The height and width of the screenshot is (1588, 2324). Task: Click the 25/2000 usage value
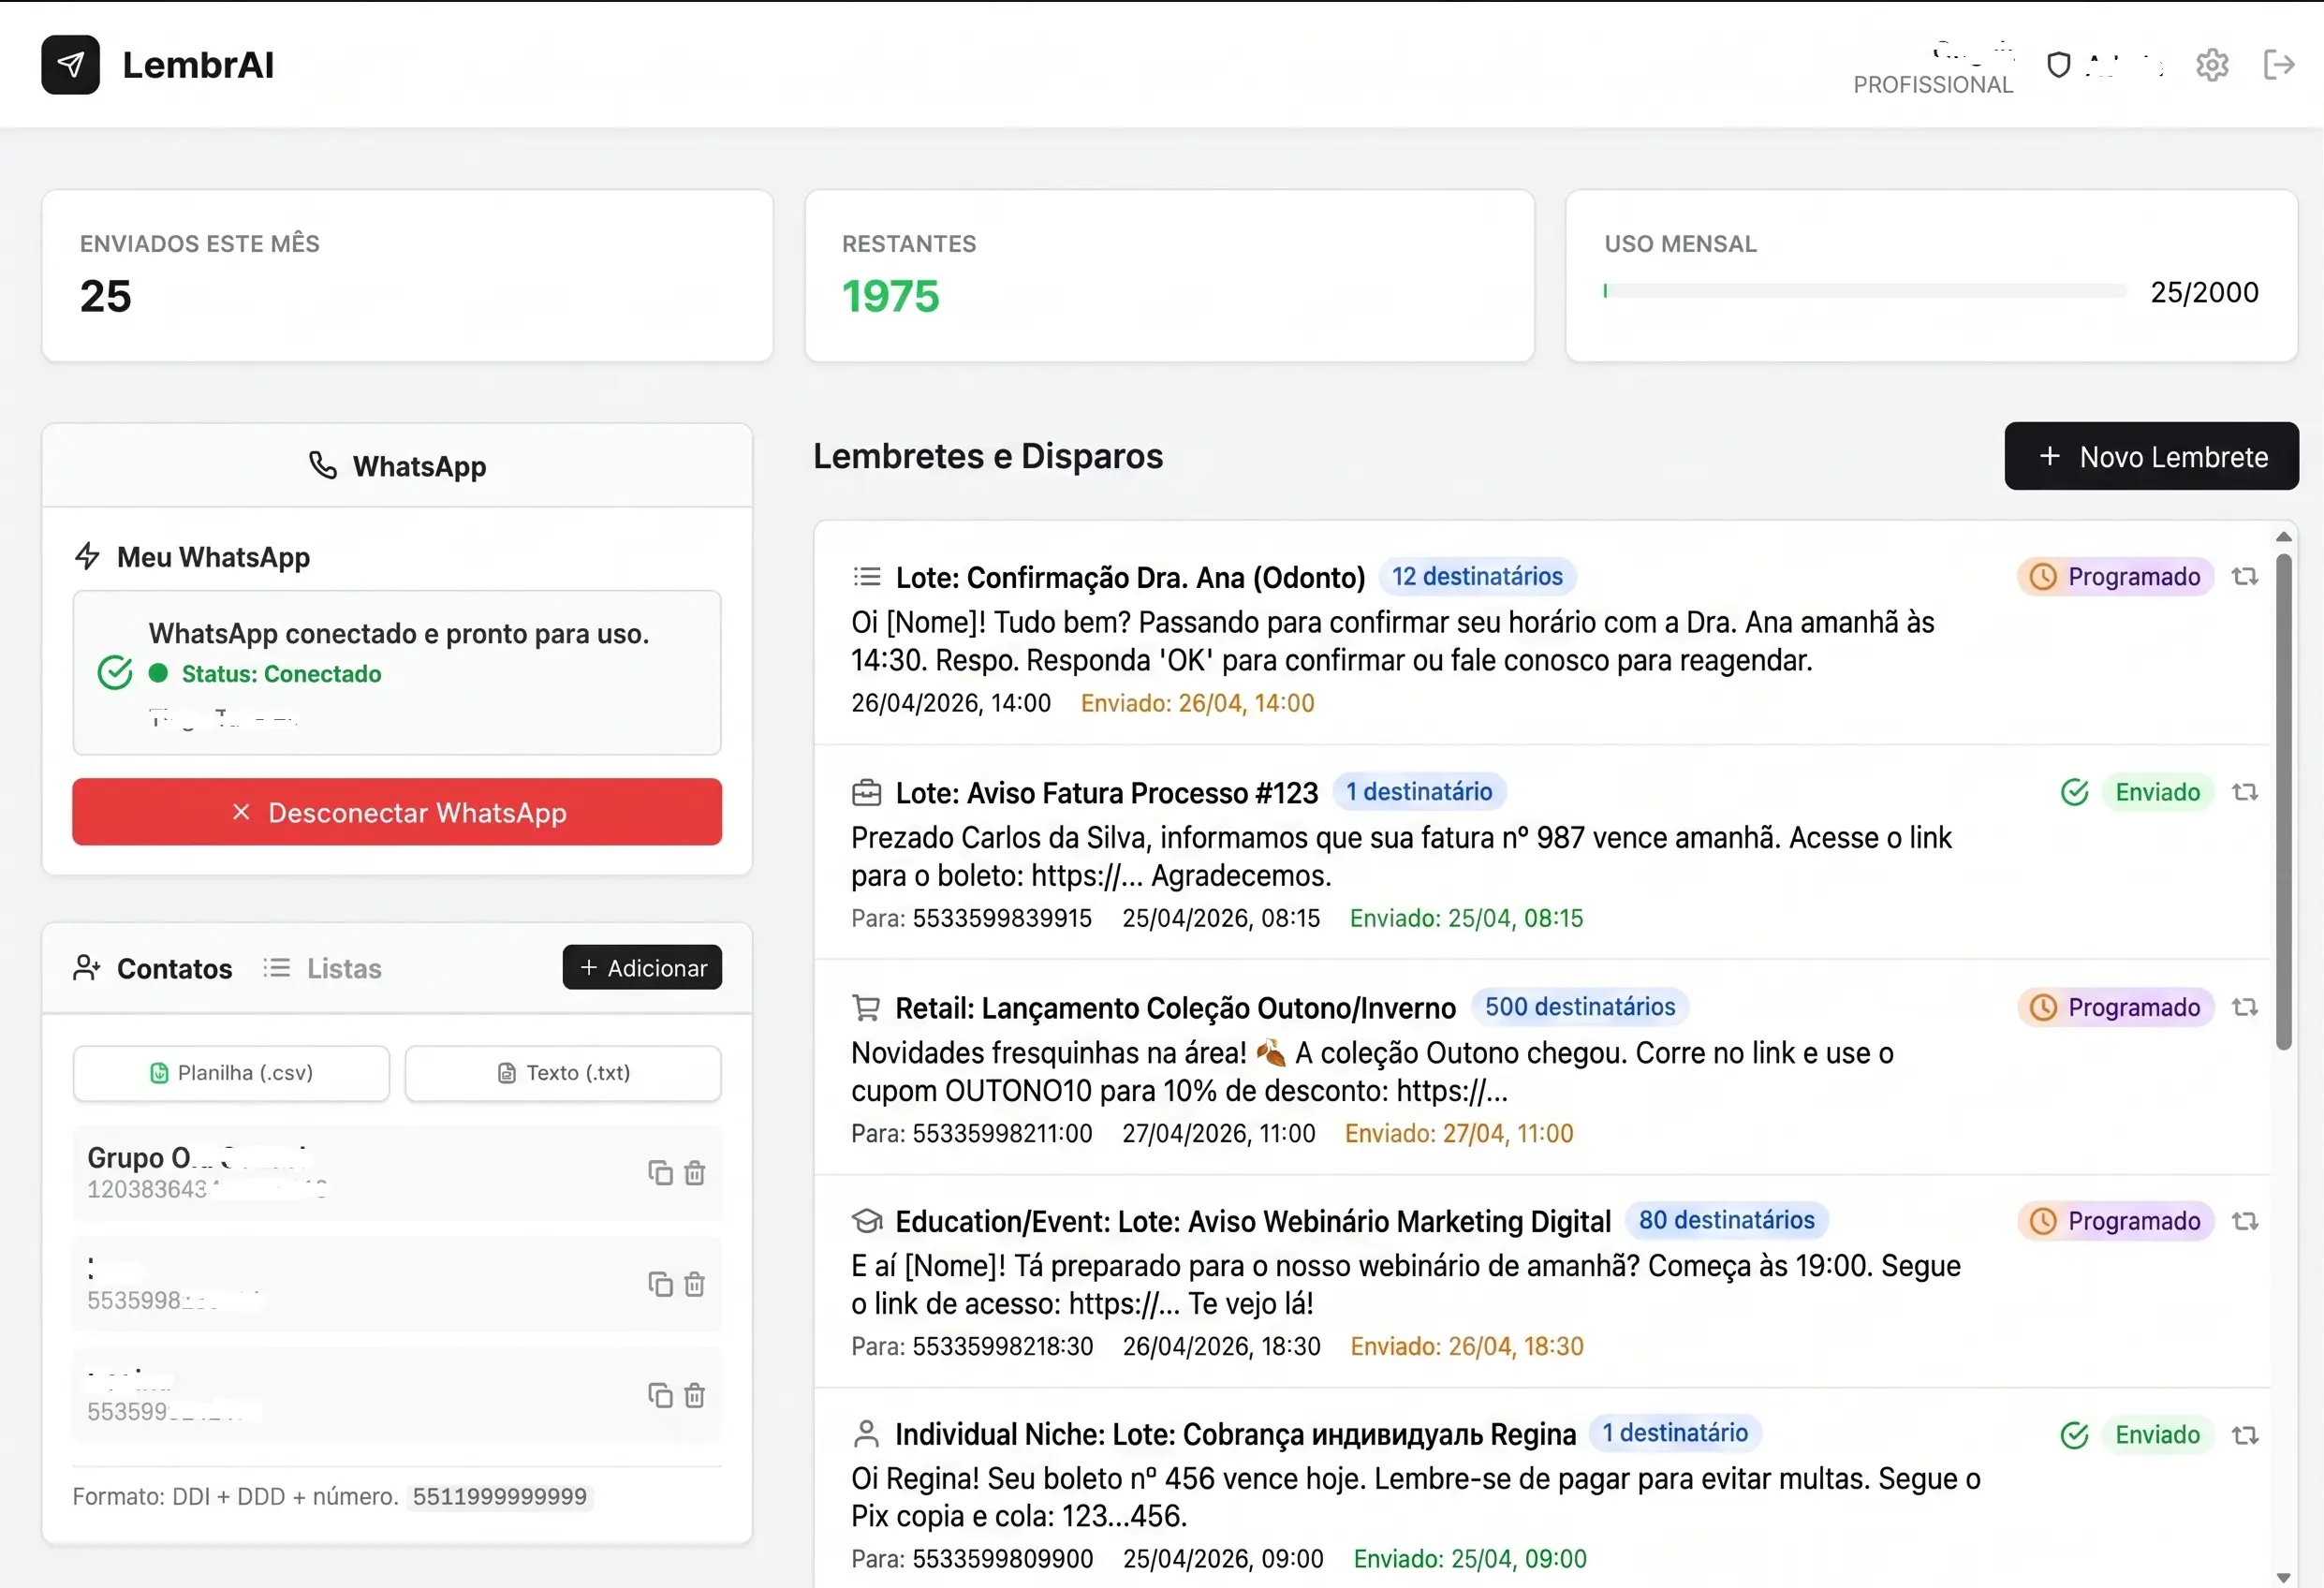[x=2204, y=292]
